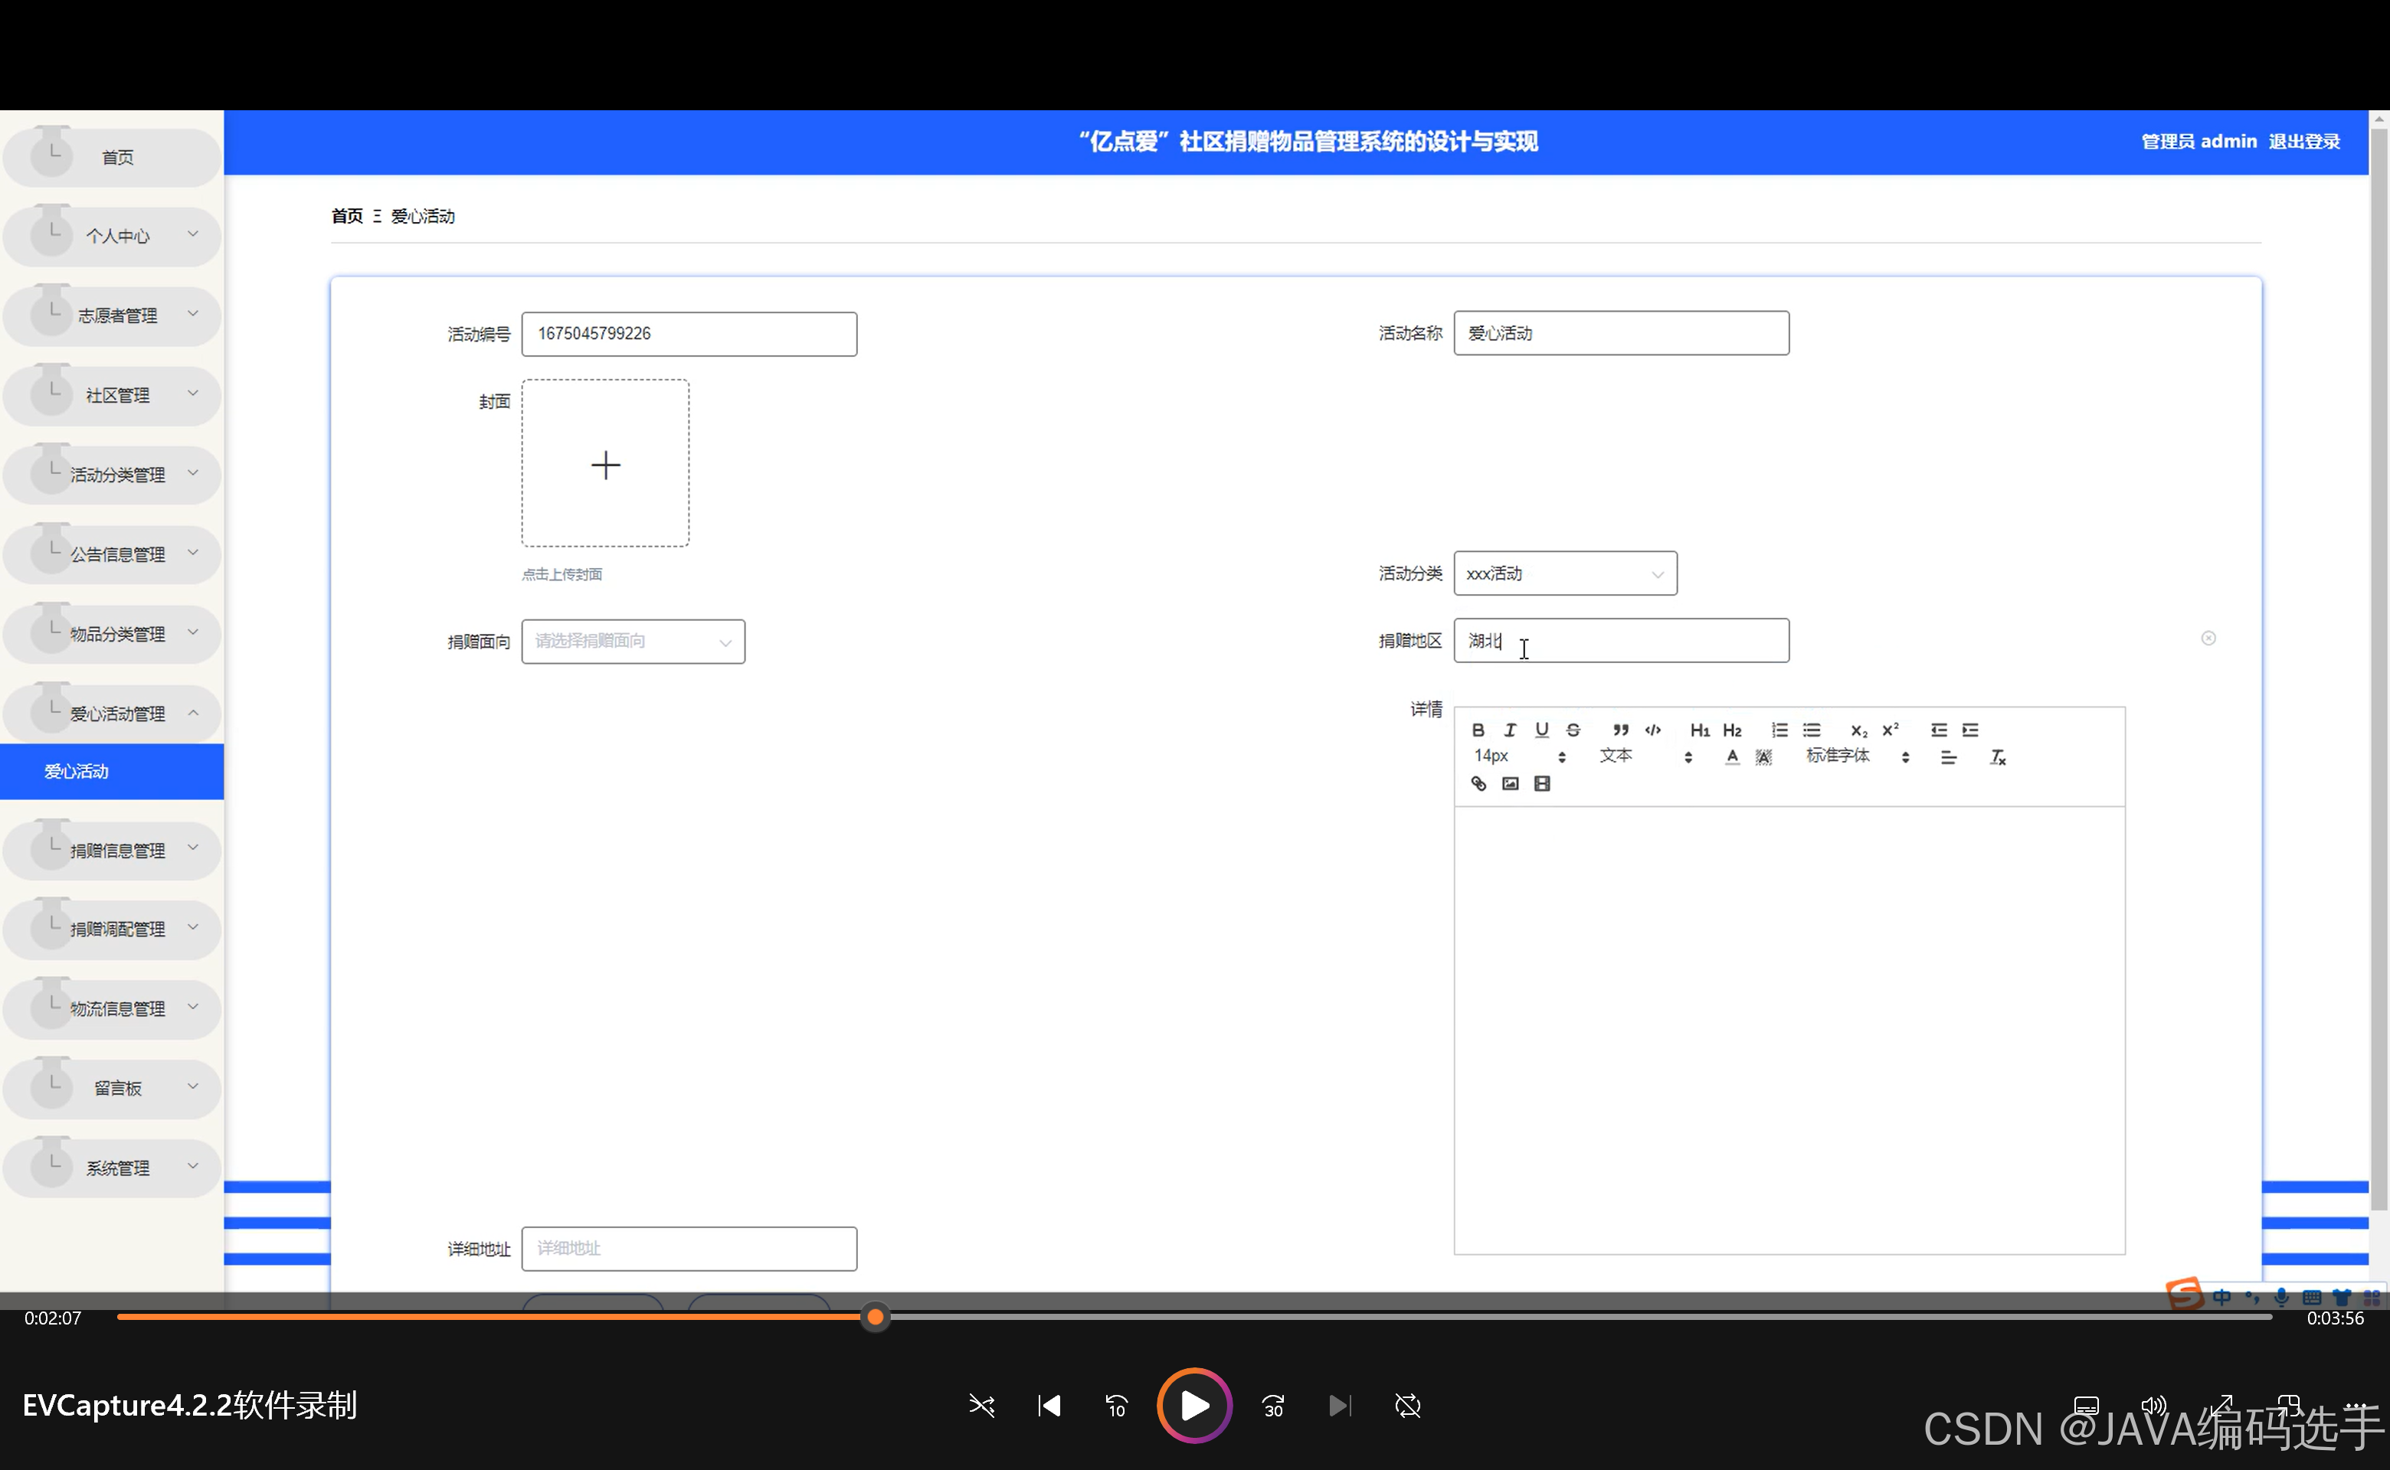Screen dimensions: 2390x1470
Task: Click the video progress slider knob
Action: [x=876, y=1318]
